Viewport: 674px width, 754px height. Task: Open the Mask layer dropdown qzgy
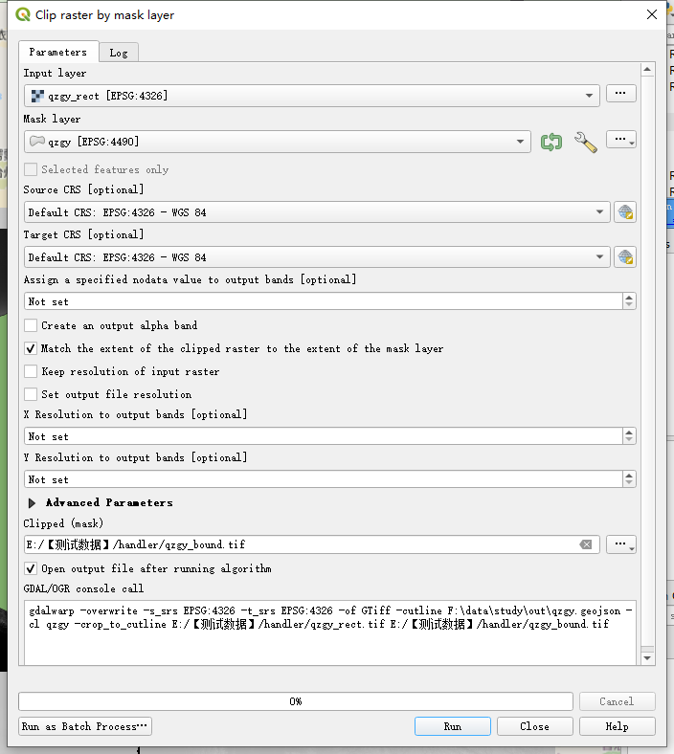coord(278,142)
